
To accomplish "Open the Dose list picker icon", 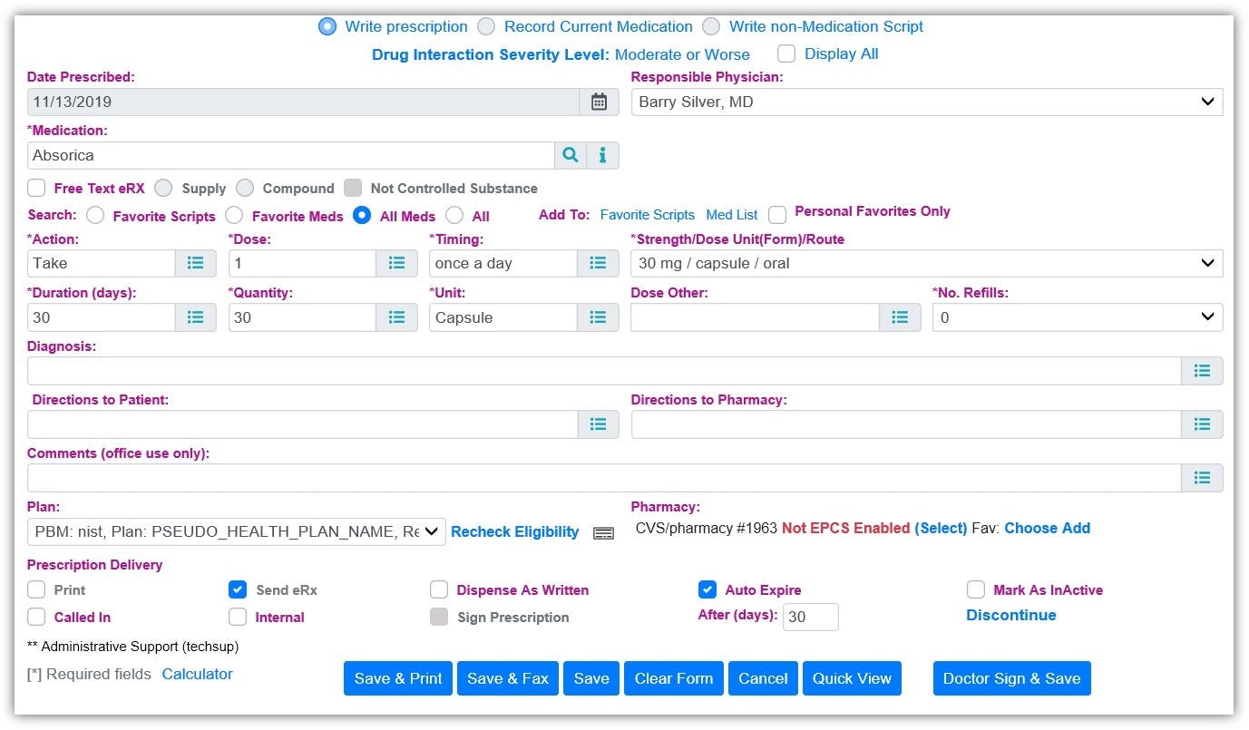I will tap(396, 263).
